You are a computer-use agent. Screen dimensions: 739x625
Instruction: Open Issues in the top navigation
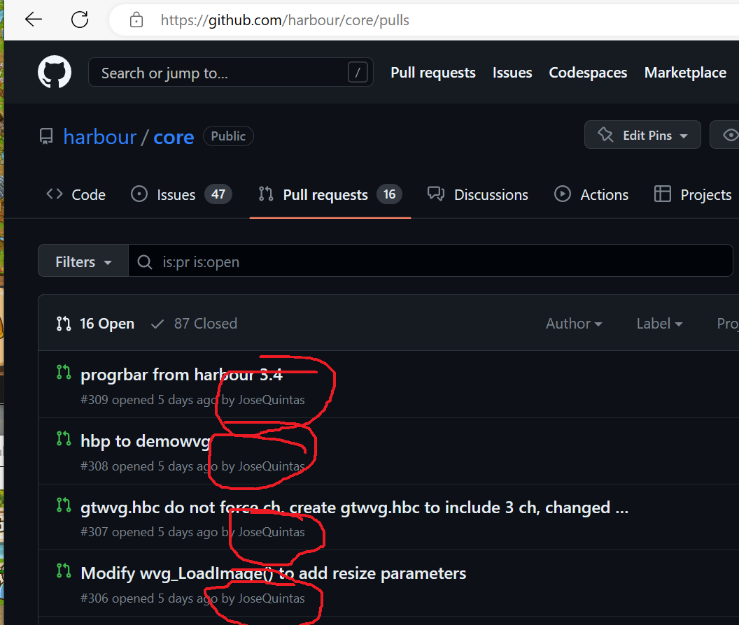tap(512, 73)
